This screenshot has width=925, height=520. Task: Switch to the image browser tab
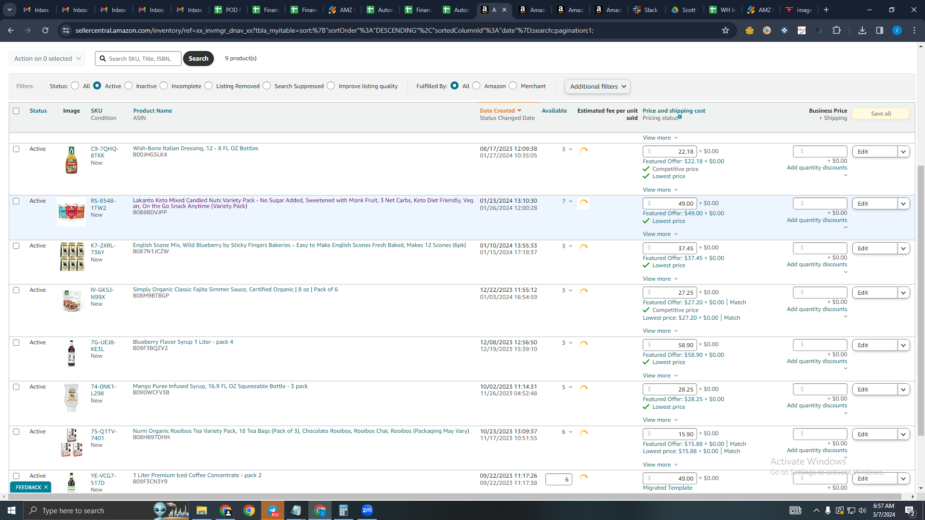click(799, 10)
